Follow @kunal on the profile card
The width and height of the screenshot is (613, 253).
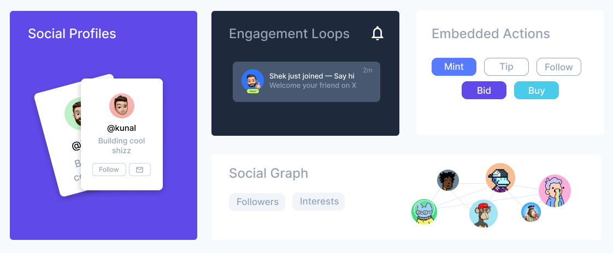(109, 170)
